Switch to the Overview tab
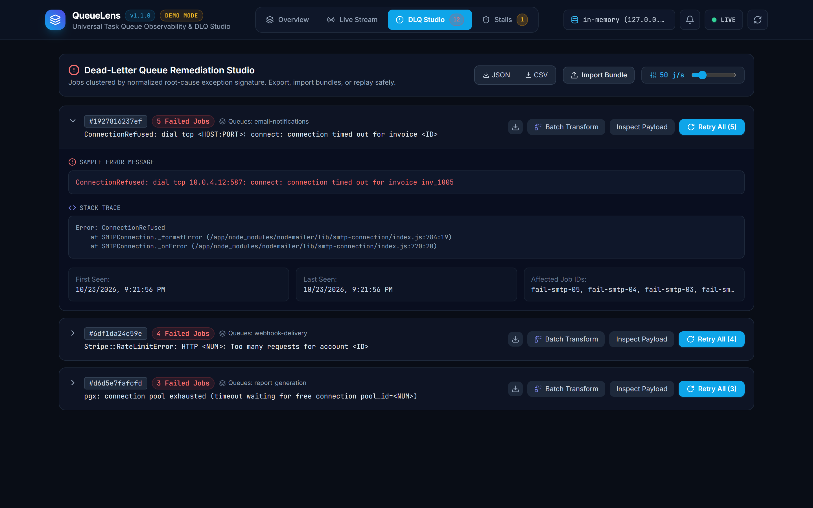 [287, 20]
